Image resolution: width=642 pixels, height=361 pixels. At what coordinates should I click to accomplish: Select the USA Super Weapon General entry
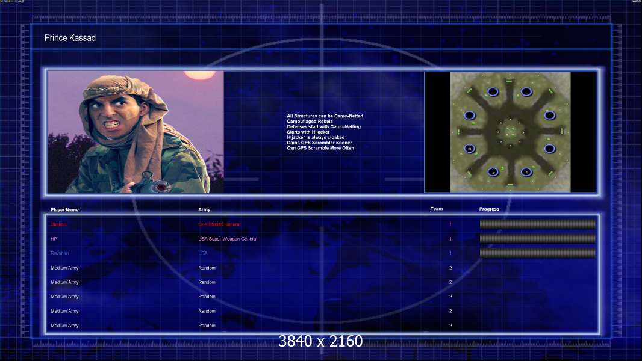[x=228, y=239]
